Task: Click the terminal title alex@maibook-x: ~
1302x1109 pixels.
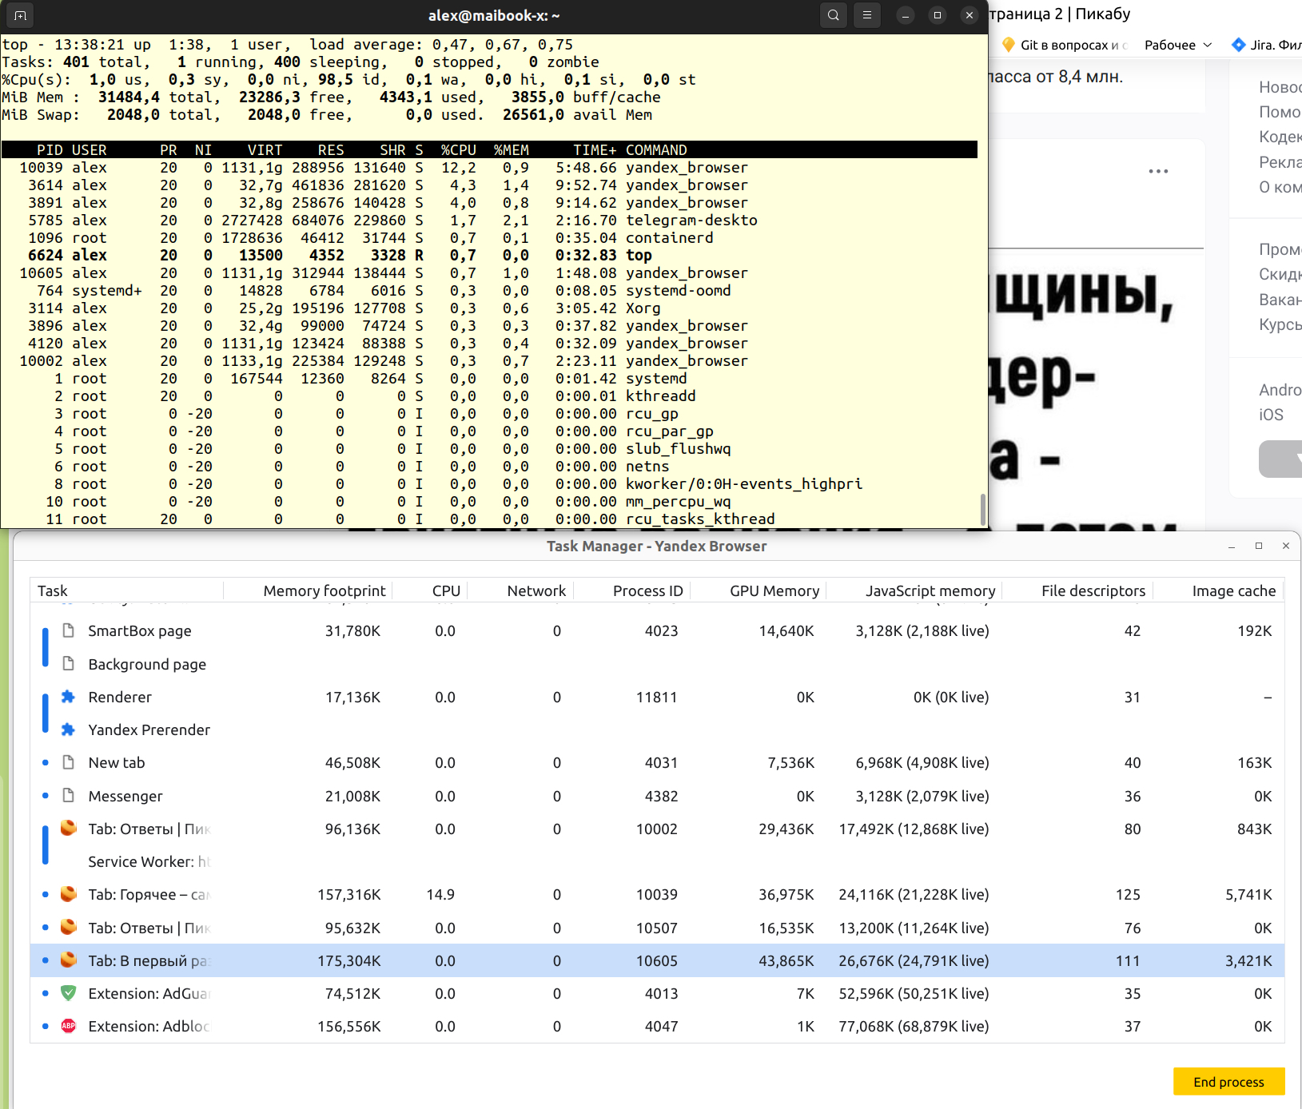Action: 494,15
